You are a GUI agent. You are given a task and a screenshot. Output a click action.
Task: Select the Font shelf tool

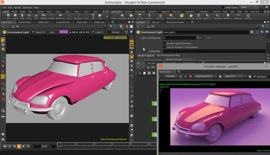93,16
